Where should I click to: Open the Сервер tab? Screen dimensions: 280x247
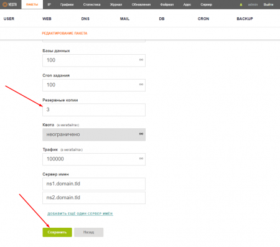coord(206,4)
